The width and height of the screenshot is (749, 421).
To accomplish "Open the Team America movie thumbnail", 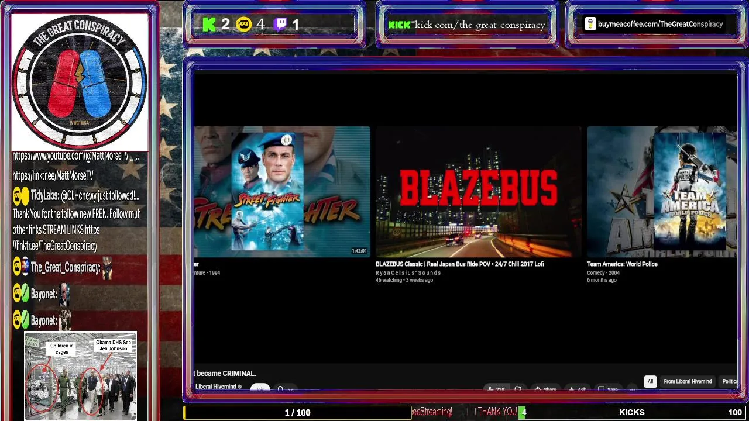I will (662, 192).
